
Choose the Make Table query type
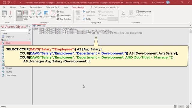coord(25,15)
